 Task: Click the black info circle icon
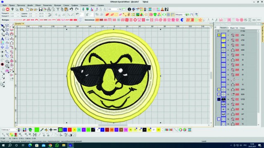(129, 9)
